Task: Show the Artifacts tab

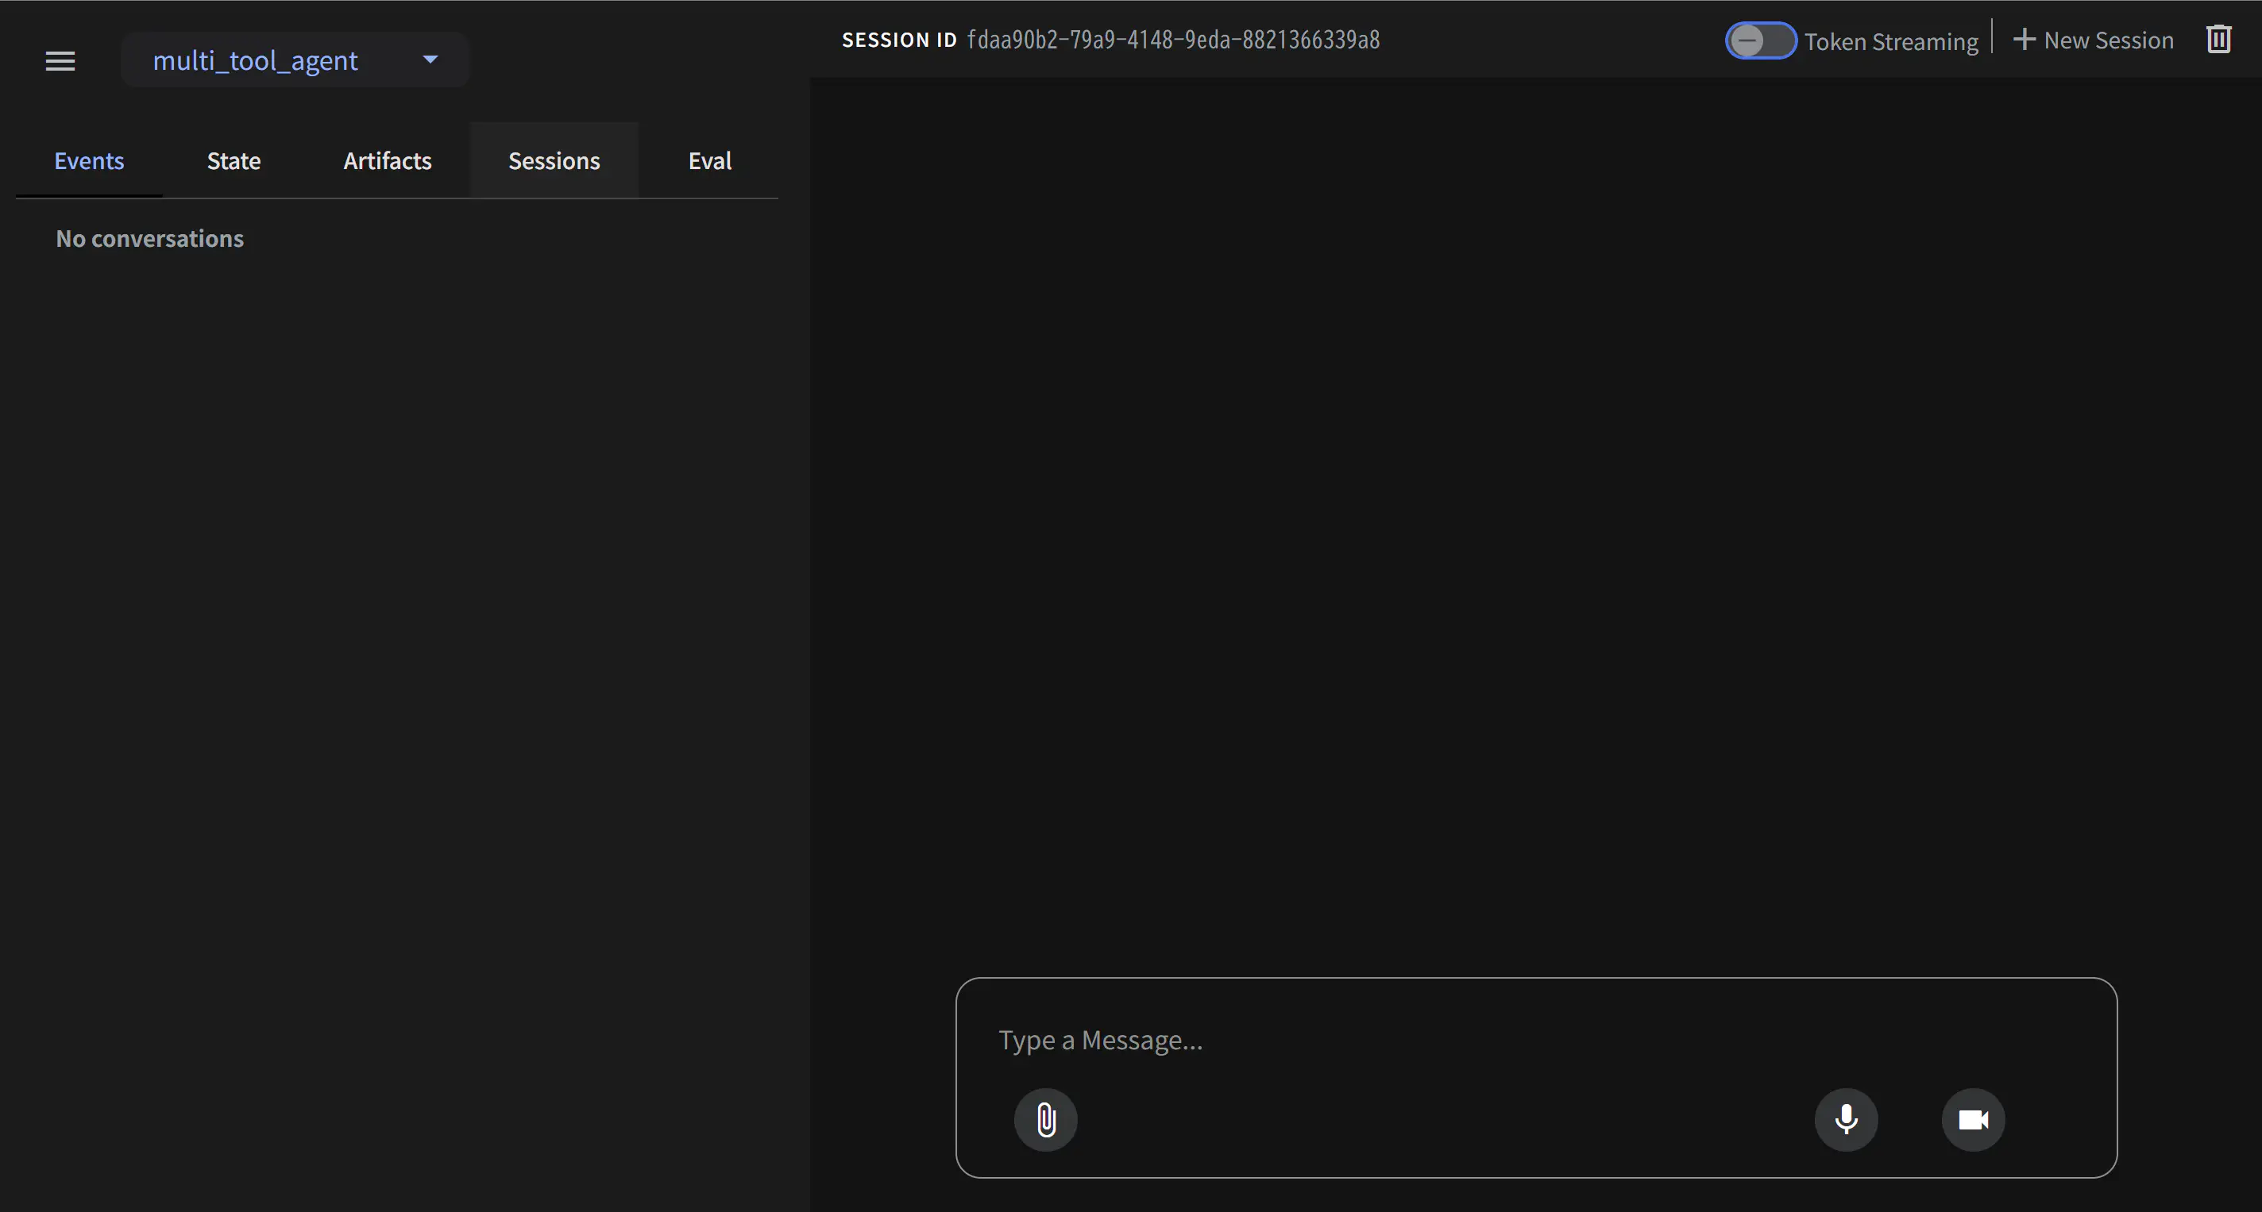Action: [388, 160]
